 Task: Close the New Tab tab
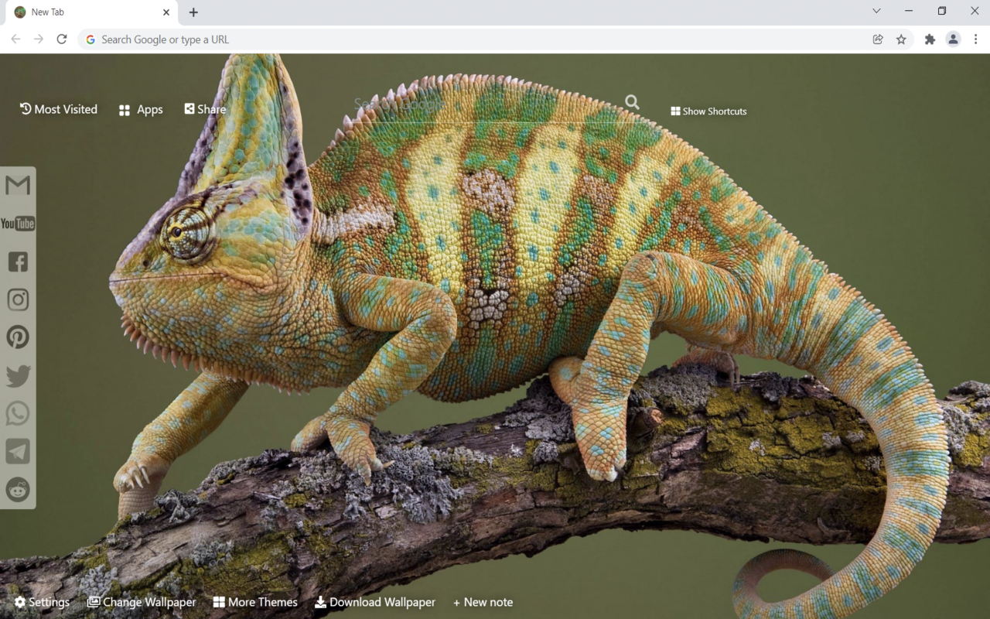point(166,12)
